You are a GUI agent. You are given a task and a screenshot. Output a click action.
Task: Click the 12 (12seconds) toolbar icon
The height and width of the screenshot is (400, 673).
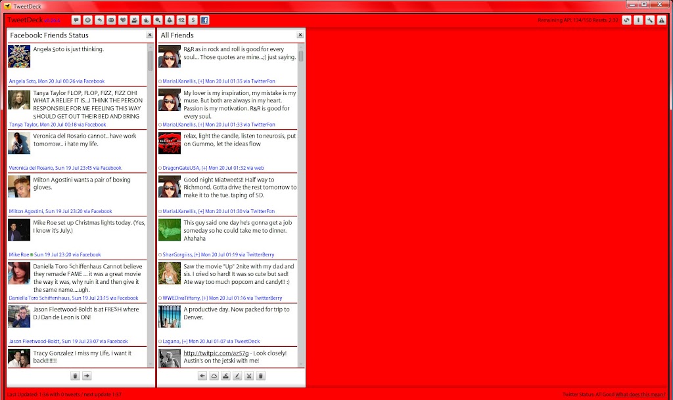(x=181, y=20)
